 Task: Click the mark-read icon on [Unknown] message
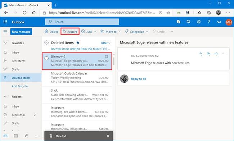click(106, 56)
